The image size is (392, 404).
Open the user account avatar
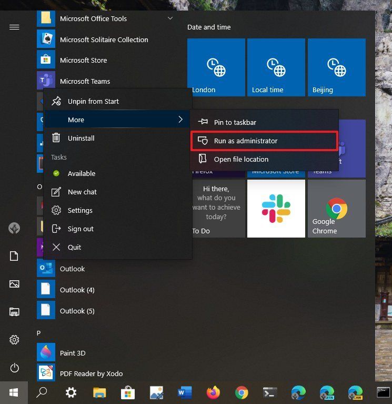click(x=14, y=228)
